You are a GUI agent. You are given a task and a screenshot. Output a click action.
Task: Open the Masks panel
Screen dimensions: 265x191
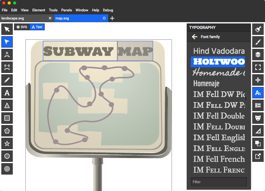click(x=258, y=118)
